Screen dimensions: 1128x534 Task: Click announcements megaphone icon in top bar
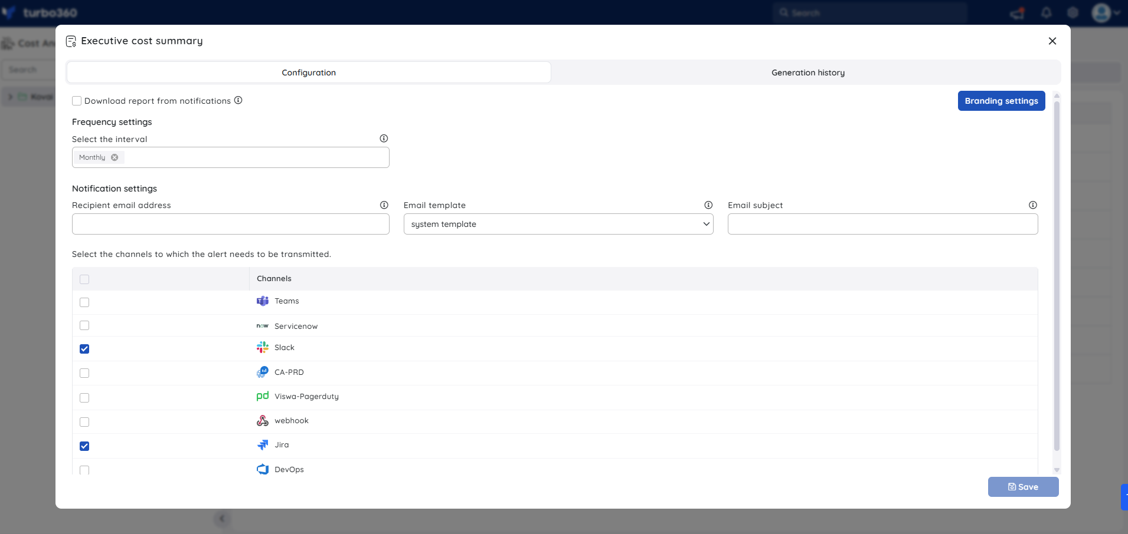[1018, 13]
